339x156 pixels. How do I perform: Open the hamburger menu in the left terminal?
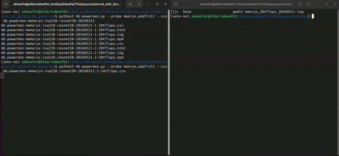(x=139, y=4)
